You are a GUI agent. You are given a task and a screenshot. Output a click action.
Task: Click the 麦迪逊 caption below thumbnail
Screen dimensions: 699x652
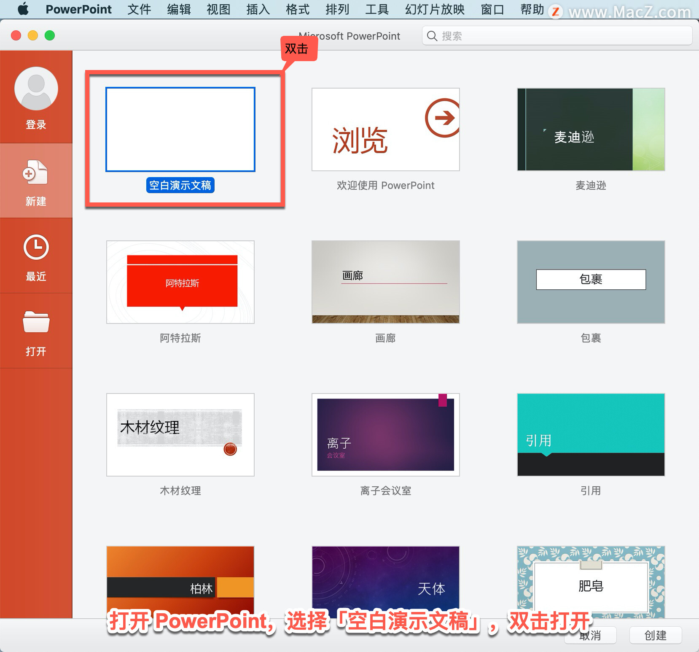[591, 186]
